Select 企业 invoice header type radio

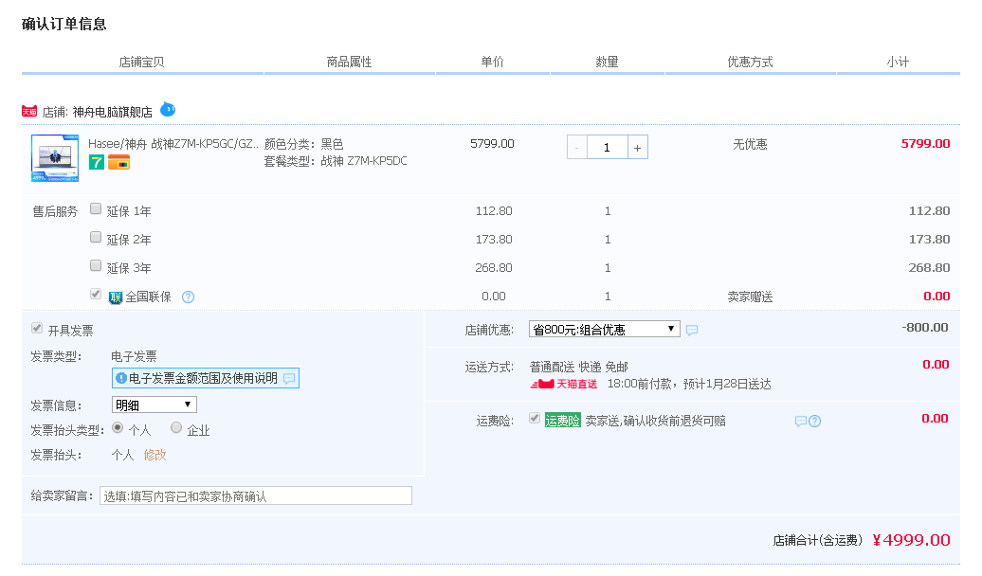click(x=176, y=427)
